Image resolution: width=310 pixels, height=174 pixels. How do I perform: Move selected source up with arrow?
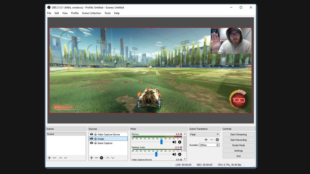[x=108, y=158]
